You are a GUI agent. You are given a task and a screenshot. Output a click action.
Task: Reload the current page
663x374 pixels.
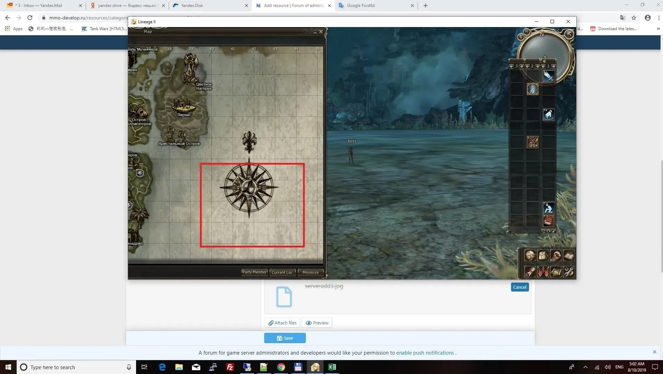coord(30,18)
